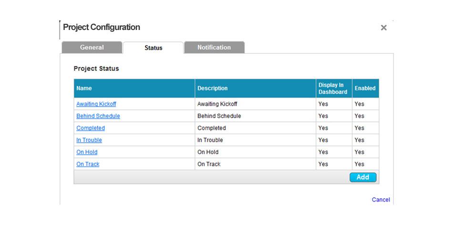Open the Notification tab

(x=214, y=48)
